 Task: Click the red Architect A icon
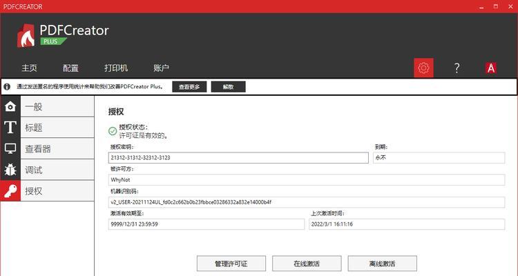pos(491,68)
